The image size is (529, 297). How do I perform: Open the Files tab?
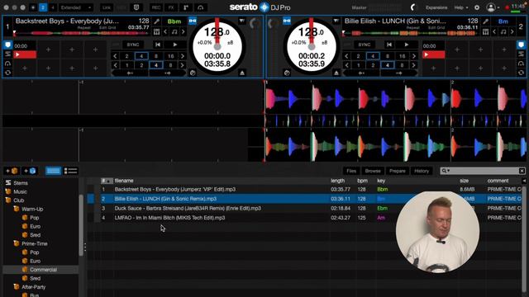351,171
